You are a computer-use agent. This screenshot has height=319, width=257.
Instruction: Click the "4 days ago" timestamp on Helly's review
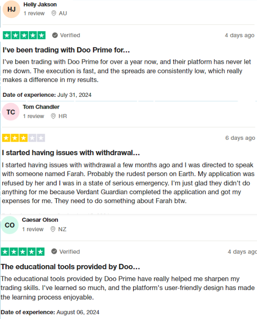click(x=239, y=35)
